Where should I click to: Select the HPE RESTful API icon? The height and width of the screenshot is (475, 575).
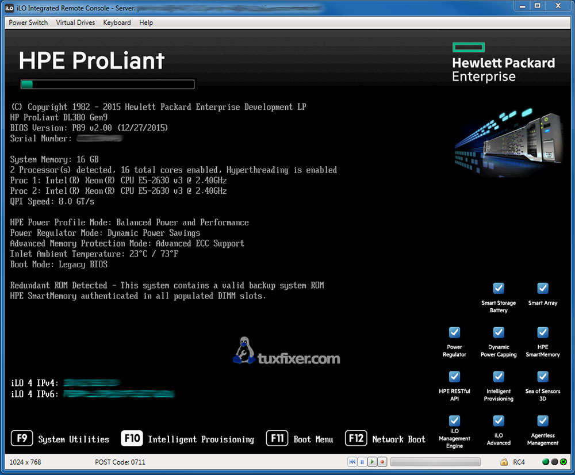[x=454, y=377]
